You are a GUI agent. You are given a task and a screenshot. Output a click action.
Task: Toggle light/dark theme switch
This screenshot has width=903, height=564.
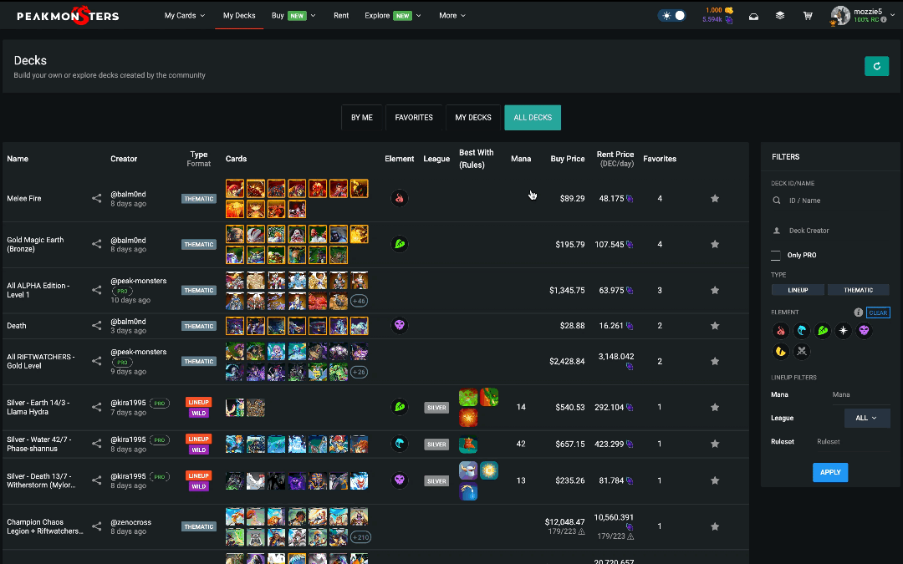[672, 16]
